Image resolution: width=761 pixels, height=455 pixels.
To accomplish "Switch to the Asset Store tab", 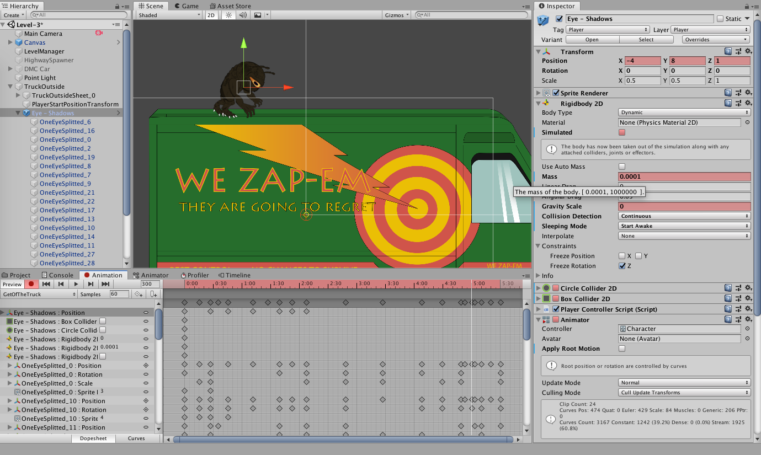I will point(230,6).
